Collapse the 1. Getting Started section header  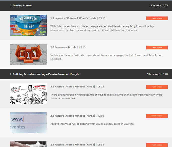[86, 6]
